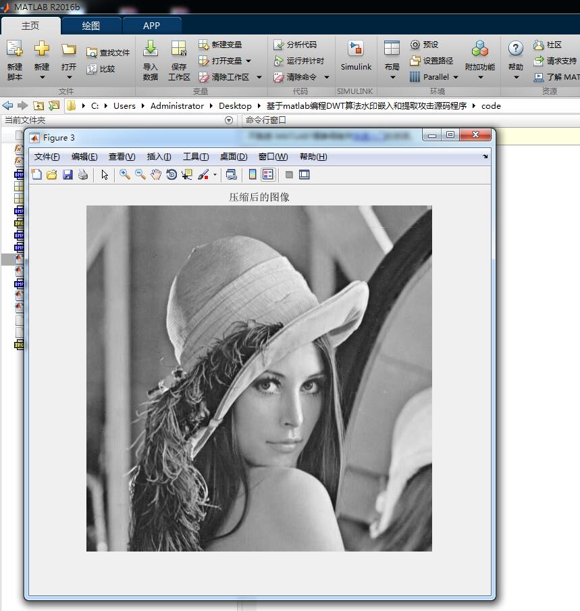Click the Administrator folder in the path
The image size is (580, 611).
[177, 105]
